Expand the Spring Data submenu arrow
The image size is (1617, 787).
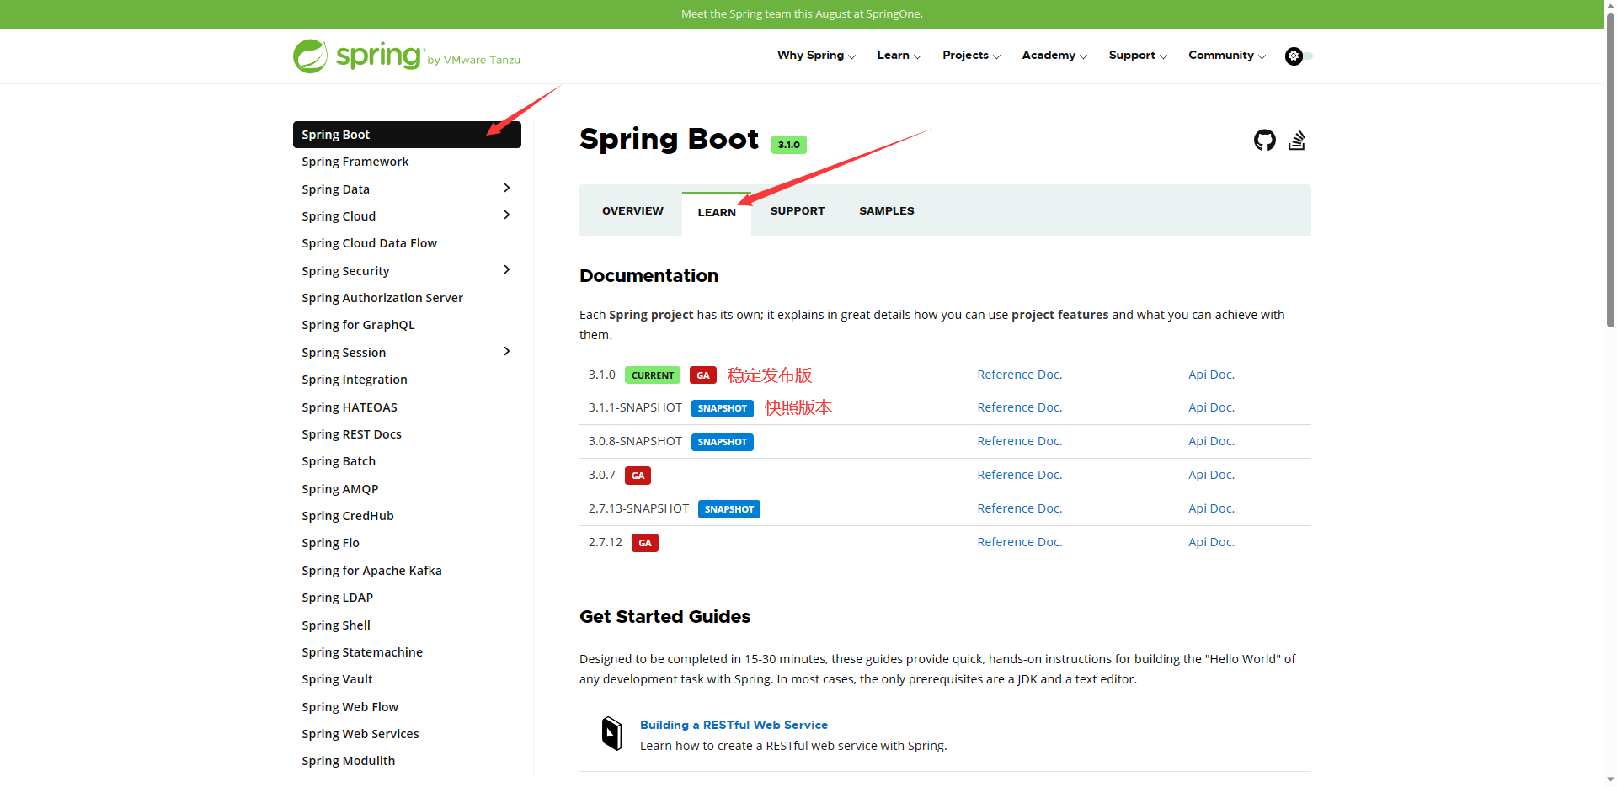[x=506, y=189]
